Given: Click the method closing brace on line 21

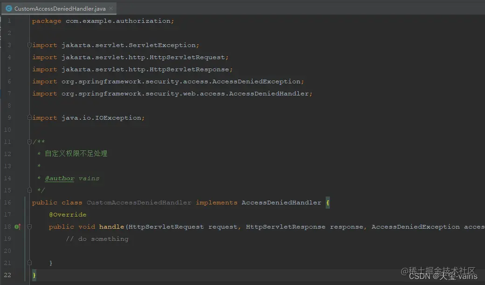Looking at the screenshot, I should pos(51,263).
